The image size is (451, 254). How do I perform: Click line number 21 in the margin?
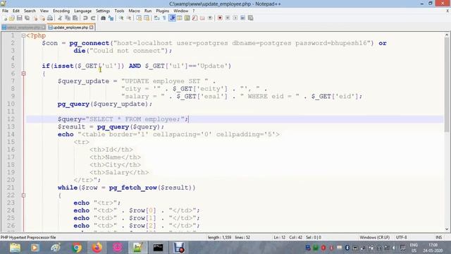[x=11, y=188]
